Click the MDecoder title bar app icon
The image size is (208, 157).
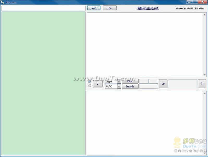[3, 2]
